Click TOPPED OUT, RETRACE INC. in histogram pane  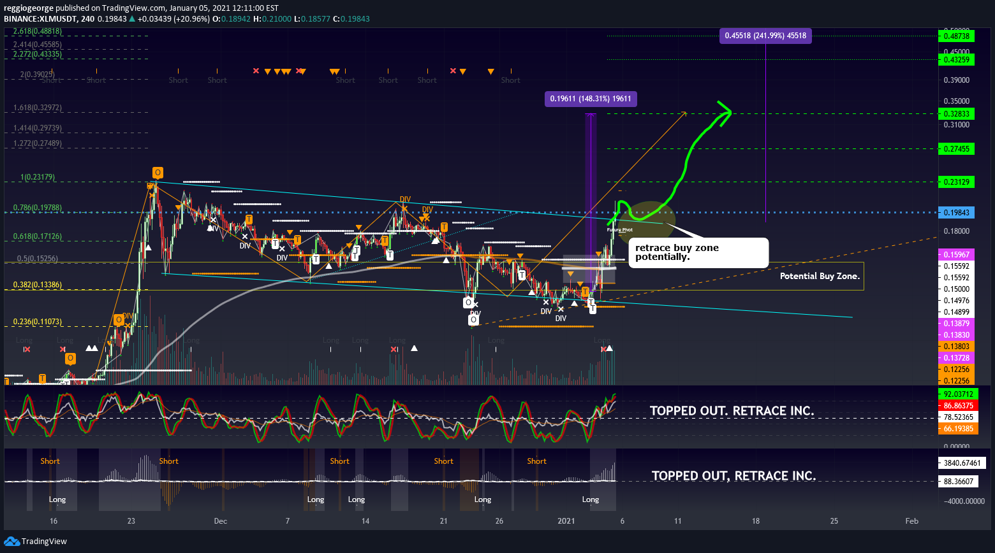pos(733,476)
